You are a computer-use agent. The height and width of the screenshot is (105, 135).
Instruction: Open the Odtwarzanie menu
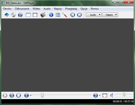pyautogui.click(x=22, y=9)
